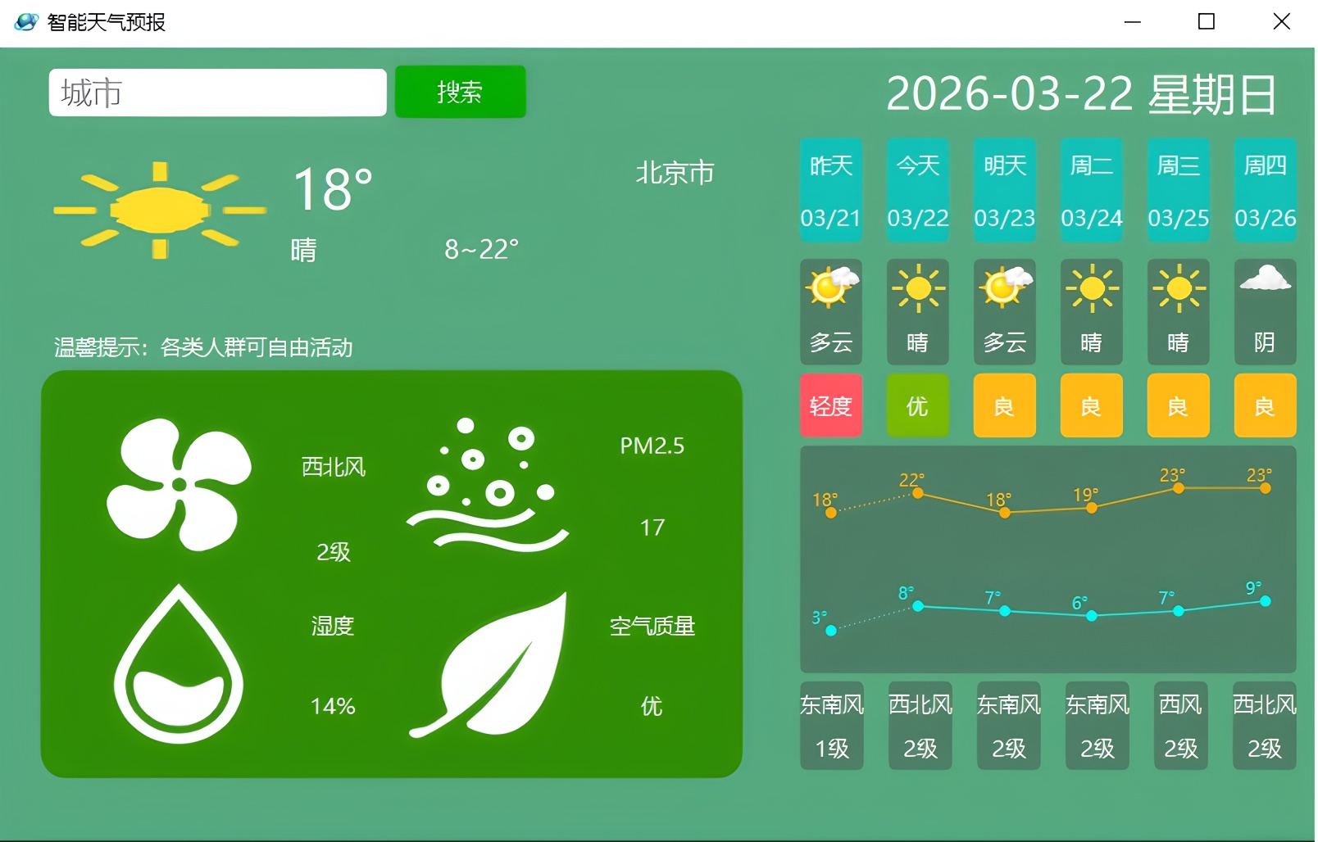
Task: Click Tuesday's 晴 sunny weather icon
Action: [x=1092, y=288]
